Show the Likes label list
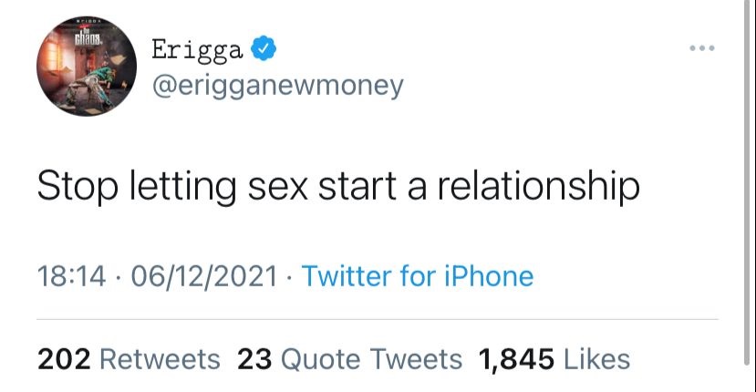 point(597,359)
